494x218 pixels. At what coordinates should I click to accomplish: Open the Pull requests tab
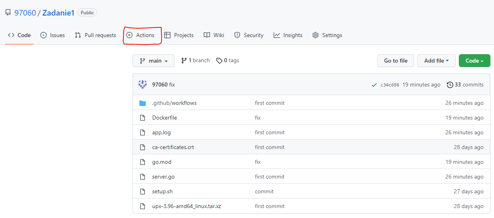point(95,35)
